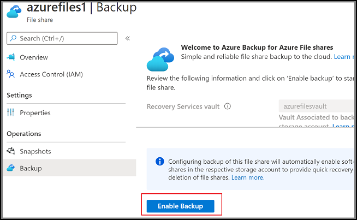Viewport: 357px width, 220px height.
Task: Click the Access Control people icon
Action: pos(11,74)
